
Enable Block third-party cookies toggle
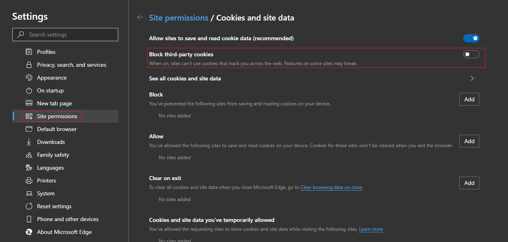(x=471, y=54)
